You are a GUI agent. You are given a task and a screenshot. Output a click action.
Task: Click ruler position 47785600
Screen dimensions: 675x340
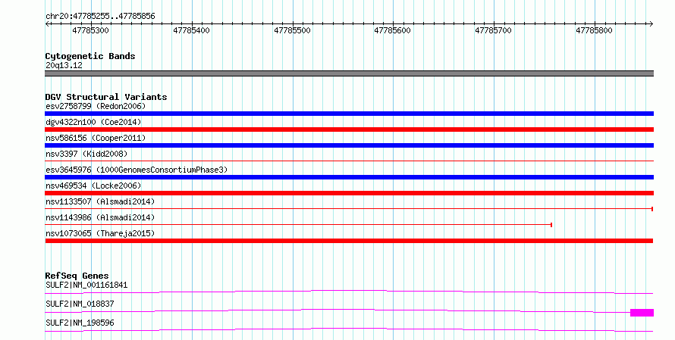coord(393,30)
